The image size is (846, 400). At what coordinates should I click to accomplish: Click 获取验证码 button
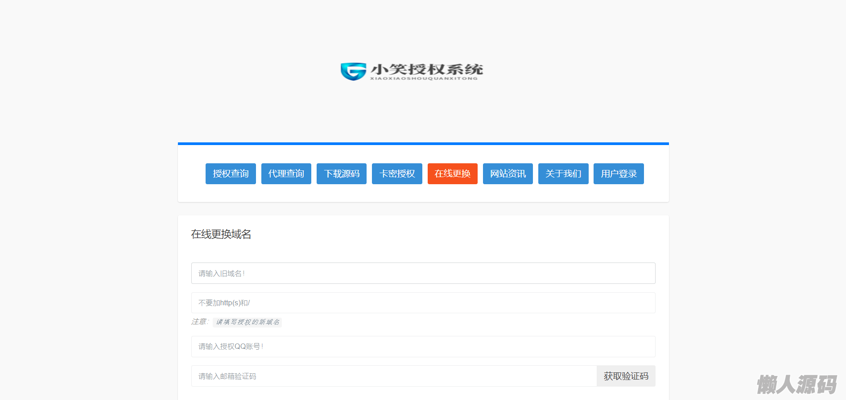click(x=626, y=376)
